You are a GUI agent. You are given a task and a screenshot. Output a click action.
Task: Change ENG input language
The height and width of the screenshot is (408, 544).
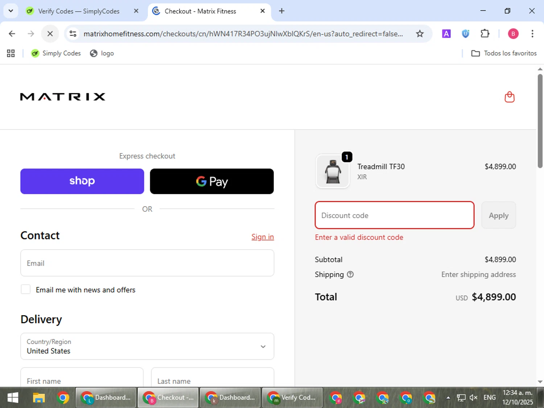490,398
